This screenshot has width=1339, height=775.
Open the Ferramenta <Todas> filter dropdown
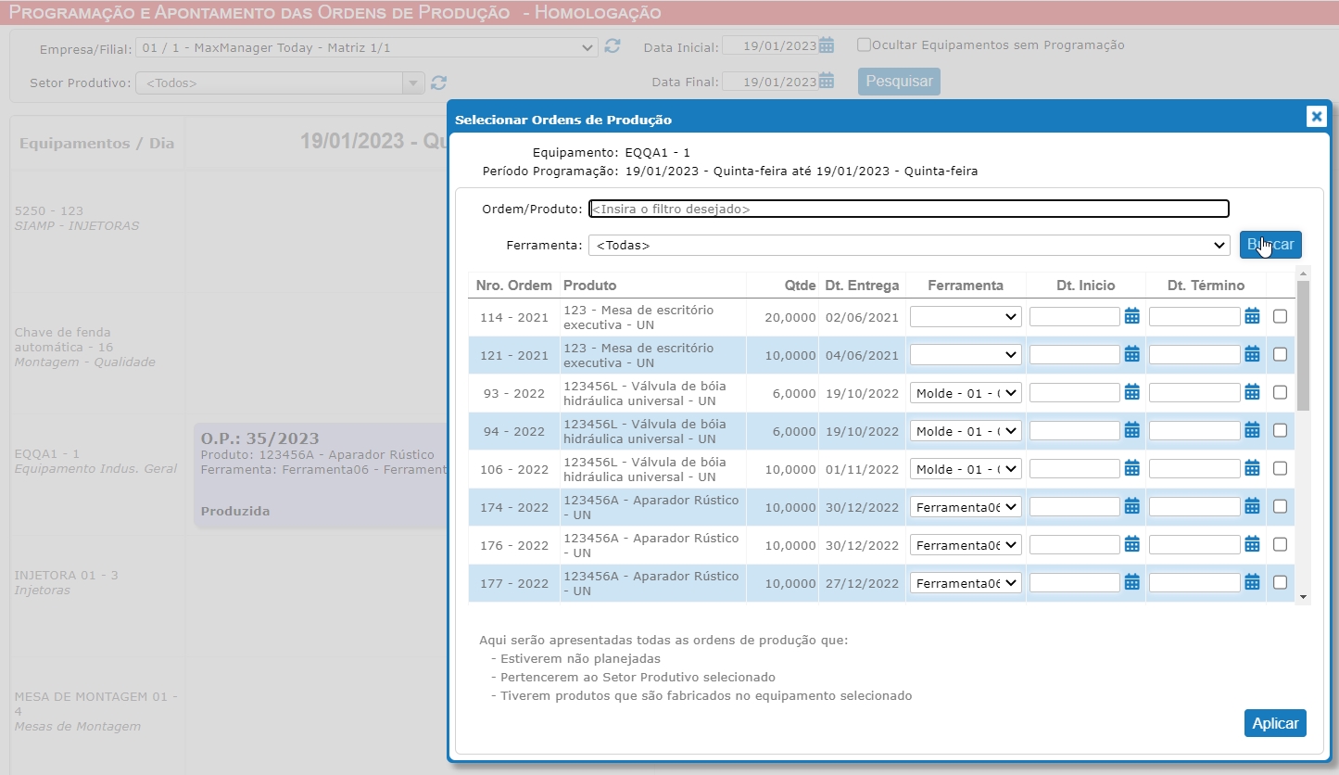click(909, 246)
